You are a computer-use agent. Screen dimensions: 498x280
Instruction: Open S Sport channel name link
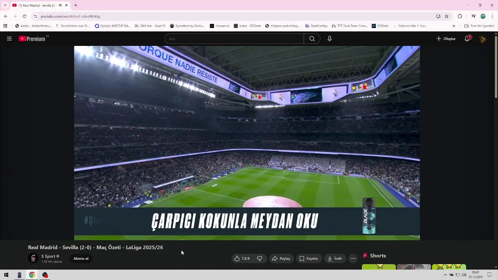tap(49, 256)
